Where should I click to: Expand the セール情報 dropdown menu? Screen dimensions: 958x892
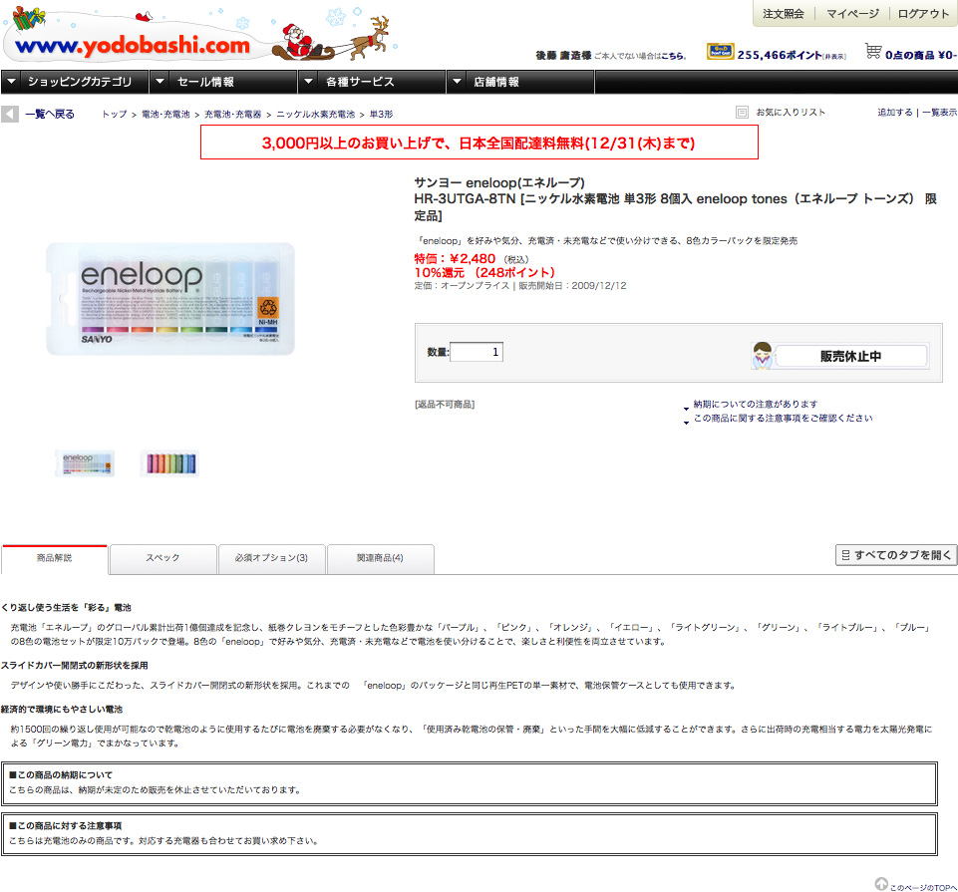[x=223, y=82]
